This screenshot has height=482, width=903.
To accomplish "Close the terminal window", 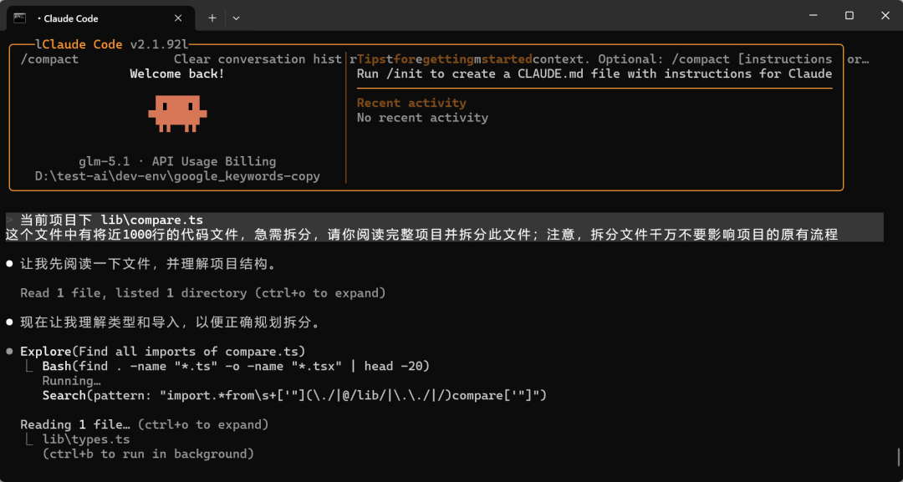I will 885,16.
